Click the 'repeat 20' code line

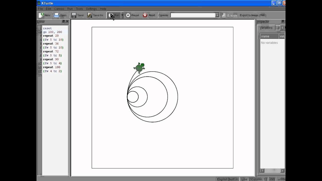(x=51, y=36)
